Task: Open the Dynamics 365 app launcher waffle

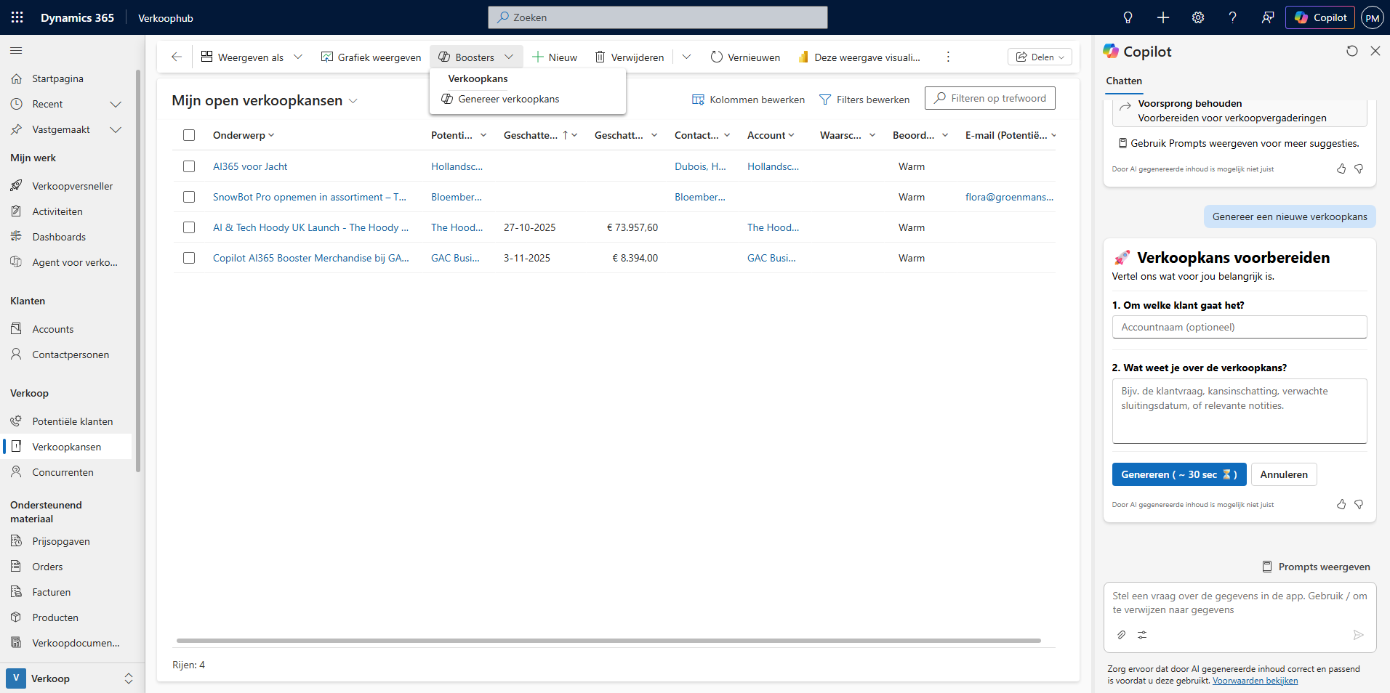Action: click(17, 17)
